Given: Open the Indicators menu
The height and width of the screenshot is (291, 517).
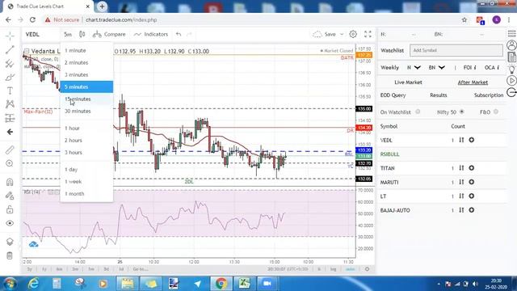Looking at the screenshot, I should click(151, 34).
